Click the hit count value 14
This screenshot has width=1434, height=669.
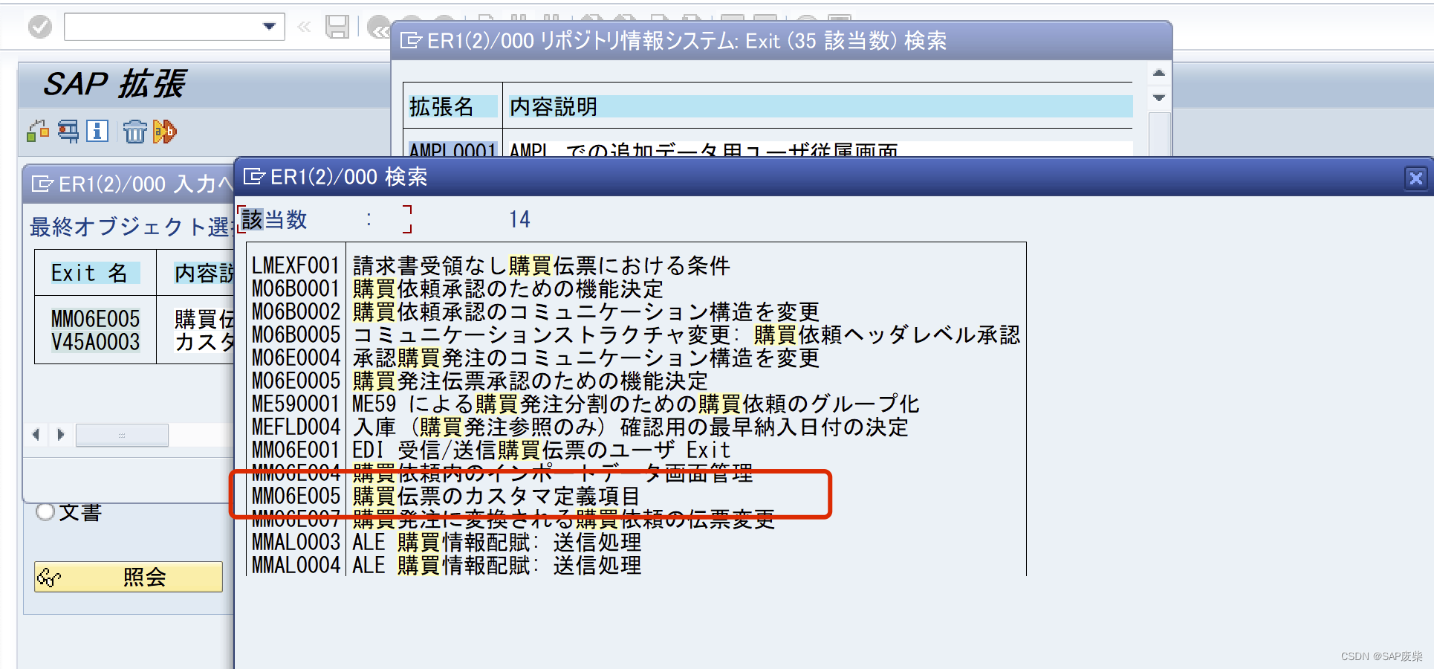[519, 219]
